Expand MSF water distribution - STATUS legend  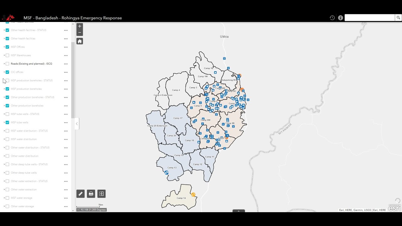pyautogui.click(x=4, y=131)
